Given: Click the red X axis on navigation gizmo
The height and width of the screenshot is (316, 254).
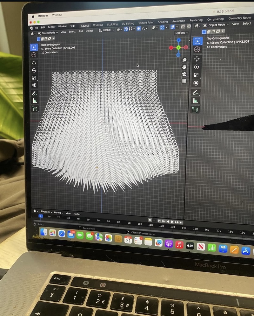Looking at the screenshot, I should (x=171, y=48).
